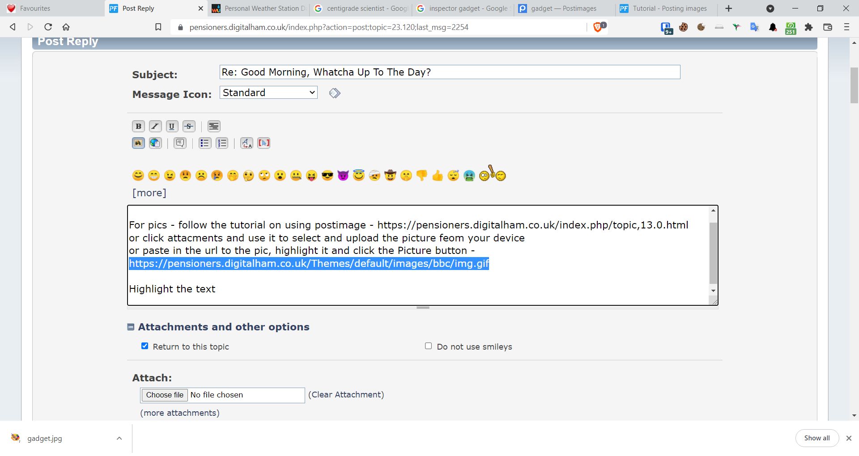
Task: Click the insert Picture button
Action: (138, 143)
